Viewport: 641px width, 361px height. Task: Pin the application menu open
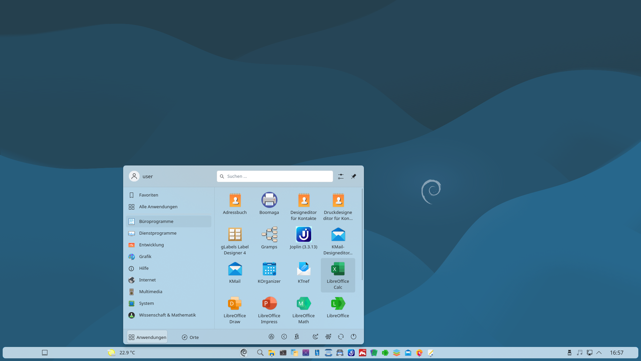click(354, 176)
